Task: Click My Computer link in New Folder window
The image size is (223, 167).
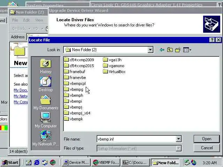Action: 21,102
